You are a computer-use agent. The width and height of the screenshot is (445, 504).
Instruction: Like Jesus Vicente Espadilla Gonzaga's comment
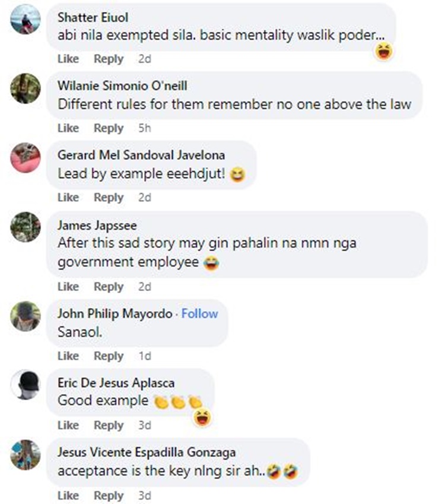(68, 495)
